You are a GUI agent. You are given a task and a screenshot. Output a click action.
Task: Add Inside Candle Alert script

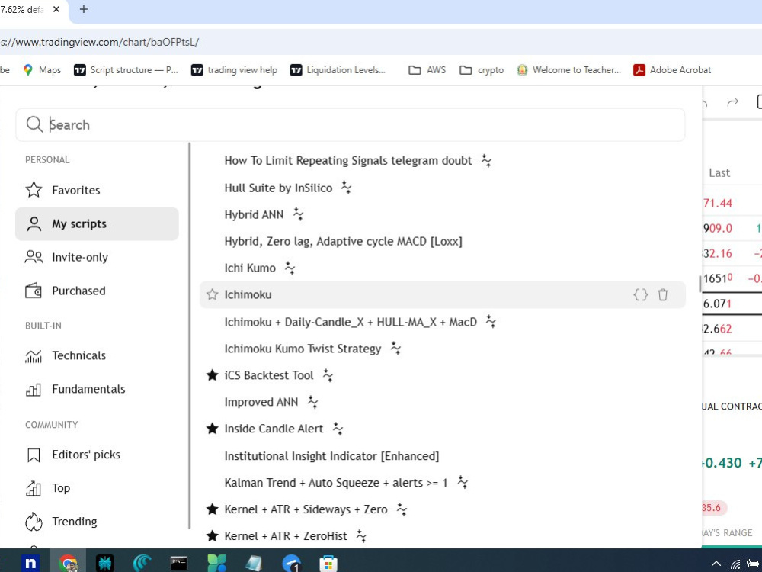pyautogui.click(x=274, y=429)
